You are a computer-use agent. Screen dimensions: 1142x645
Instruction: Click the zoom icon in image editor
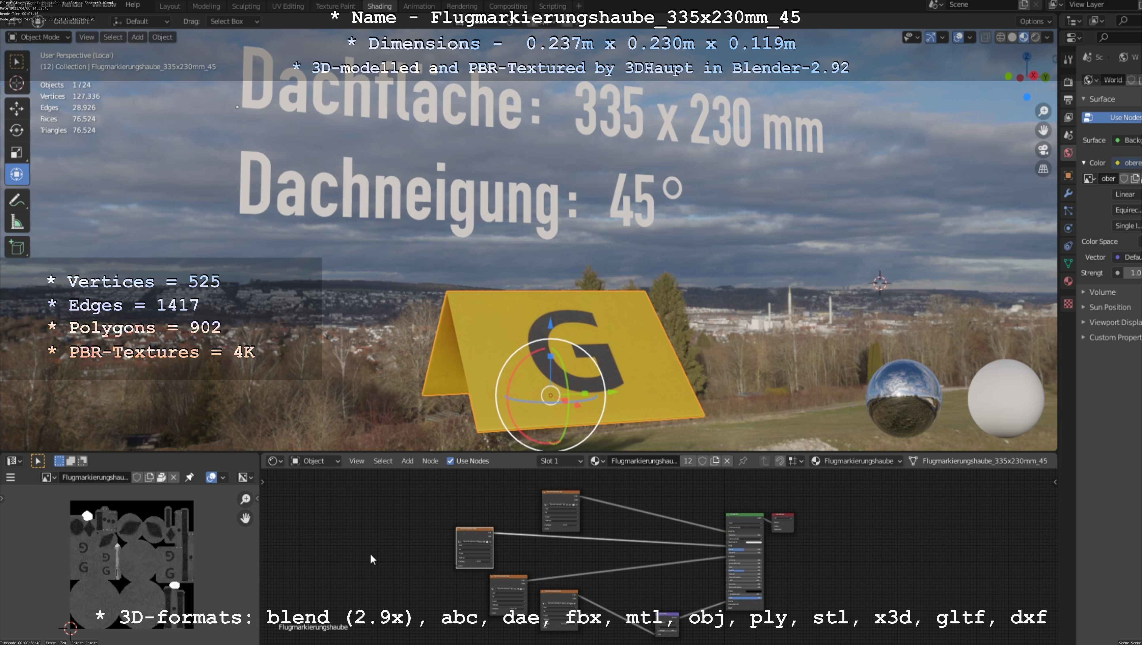click(x=245, y=499)
